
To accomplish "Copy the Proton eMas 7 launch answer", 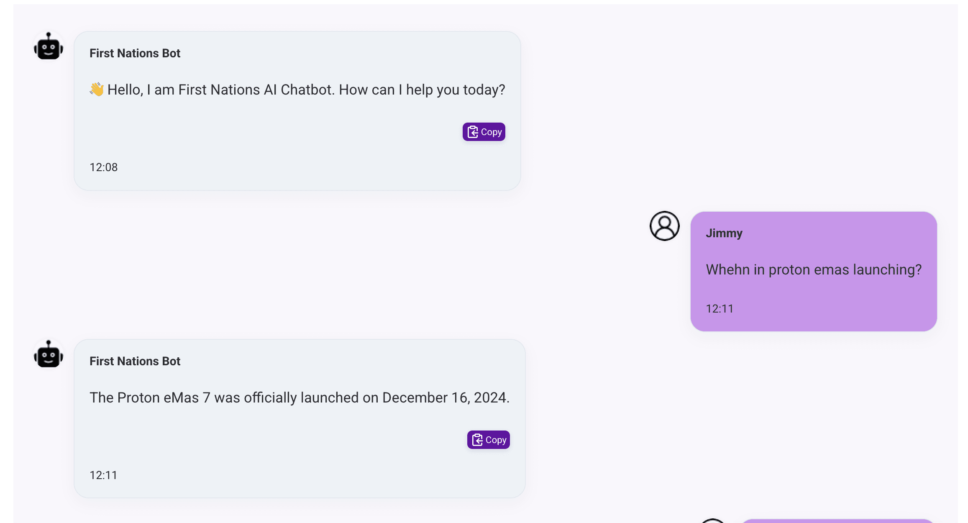I will tap(488, 440).
